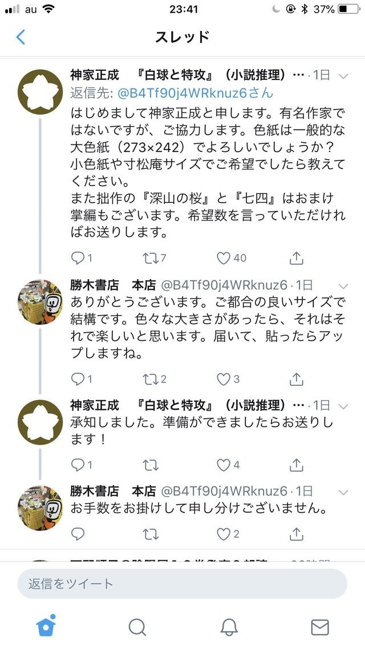Open chevron menu on 承知しました tweet
This screenshot has height=649, width=365.
tap(343, 406)
